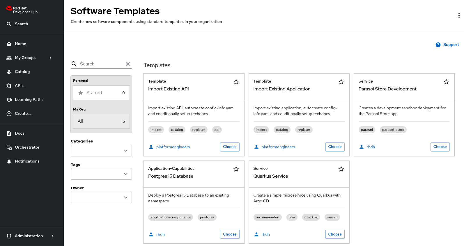Go to APIs in the sidebar
This screenshot has height=246, width=464.
click(32, 85)
